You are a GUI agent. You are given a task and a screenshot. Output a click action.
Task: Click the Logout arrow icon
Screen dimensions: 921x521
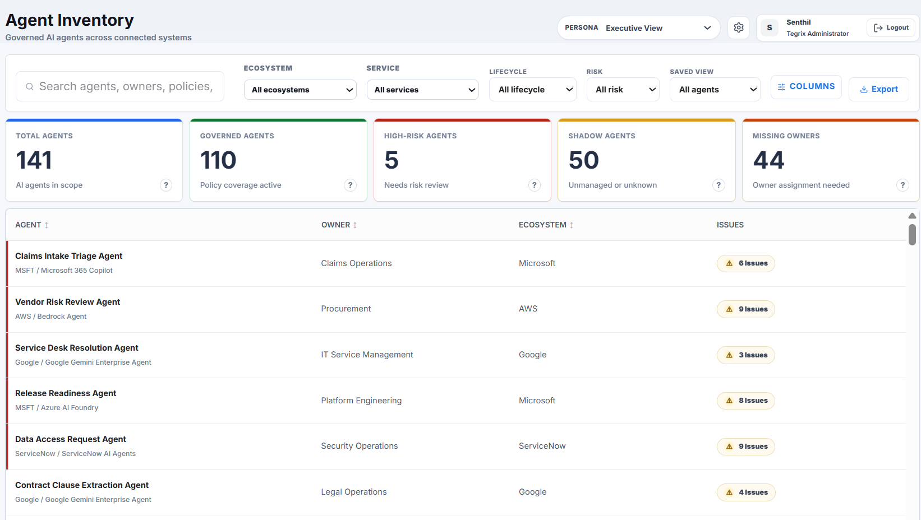[878, 28]
